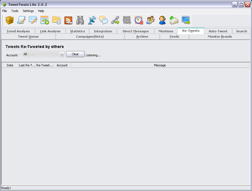
Task: Click the chain link with arrow icon
Action: [x=115, y=20]
